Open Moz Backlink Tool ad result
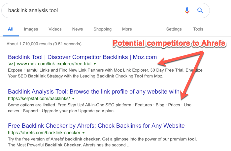231x151 pixels. coord(82,57)
